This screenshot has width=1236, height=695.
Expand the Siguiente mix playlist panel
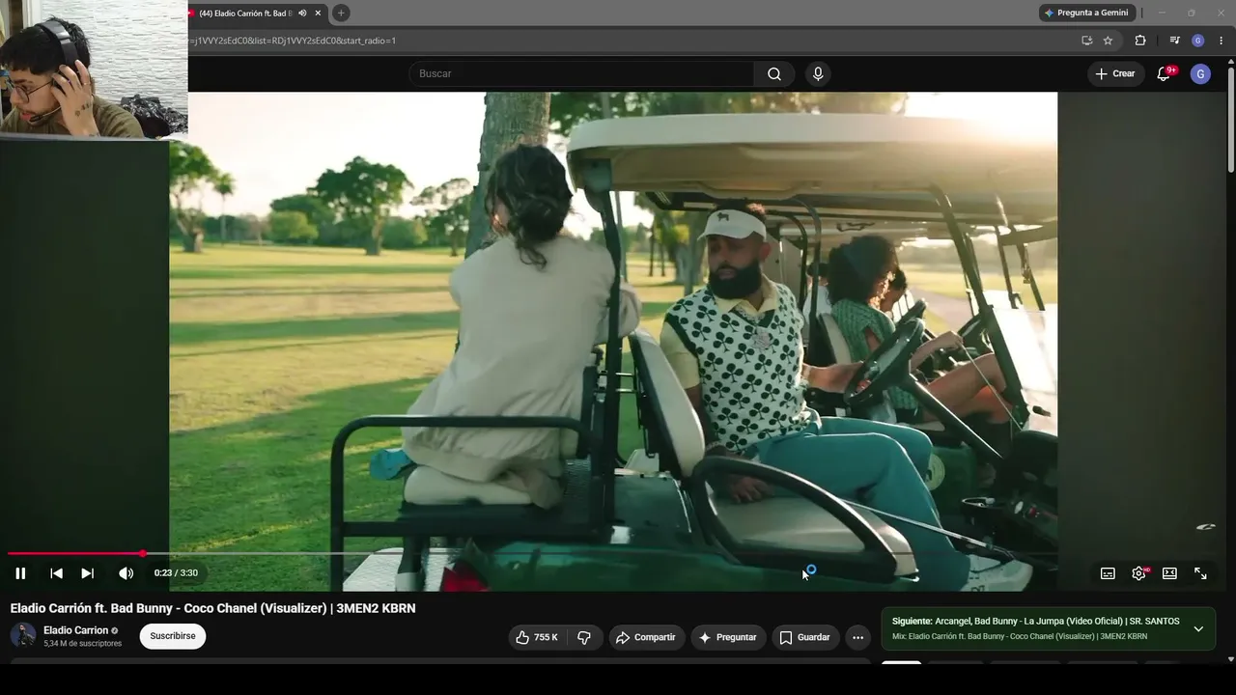pyautogui.click(x=1198, y=628)
